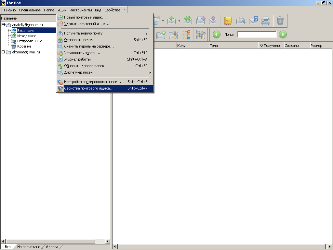Viewport: 333px width, 250px height.
Task: Click the create new folder icon
Action: (x=161, y=35)
